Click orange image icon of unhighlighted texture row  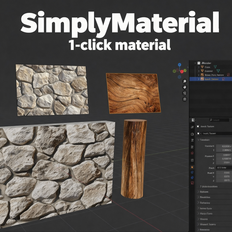point(202,75)
